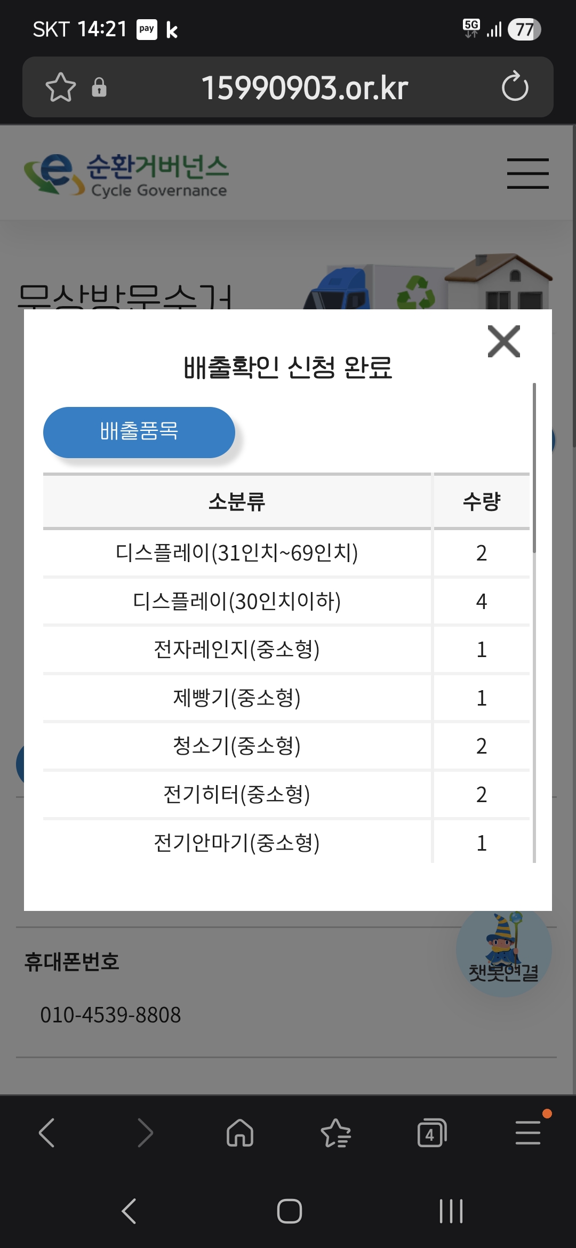The image size is (576, 1248).
Task: Open the bookmarks list icon
Action: pos(336,1132)
